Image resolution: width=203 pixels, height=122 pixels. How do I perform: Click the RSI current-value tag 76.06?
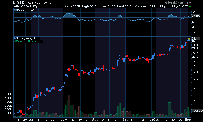tap(196, 16)
